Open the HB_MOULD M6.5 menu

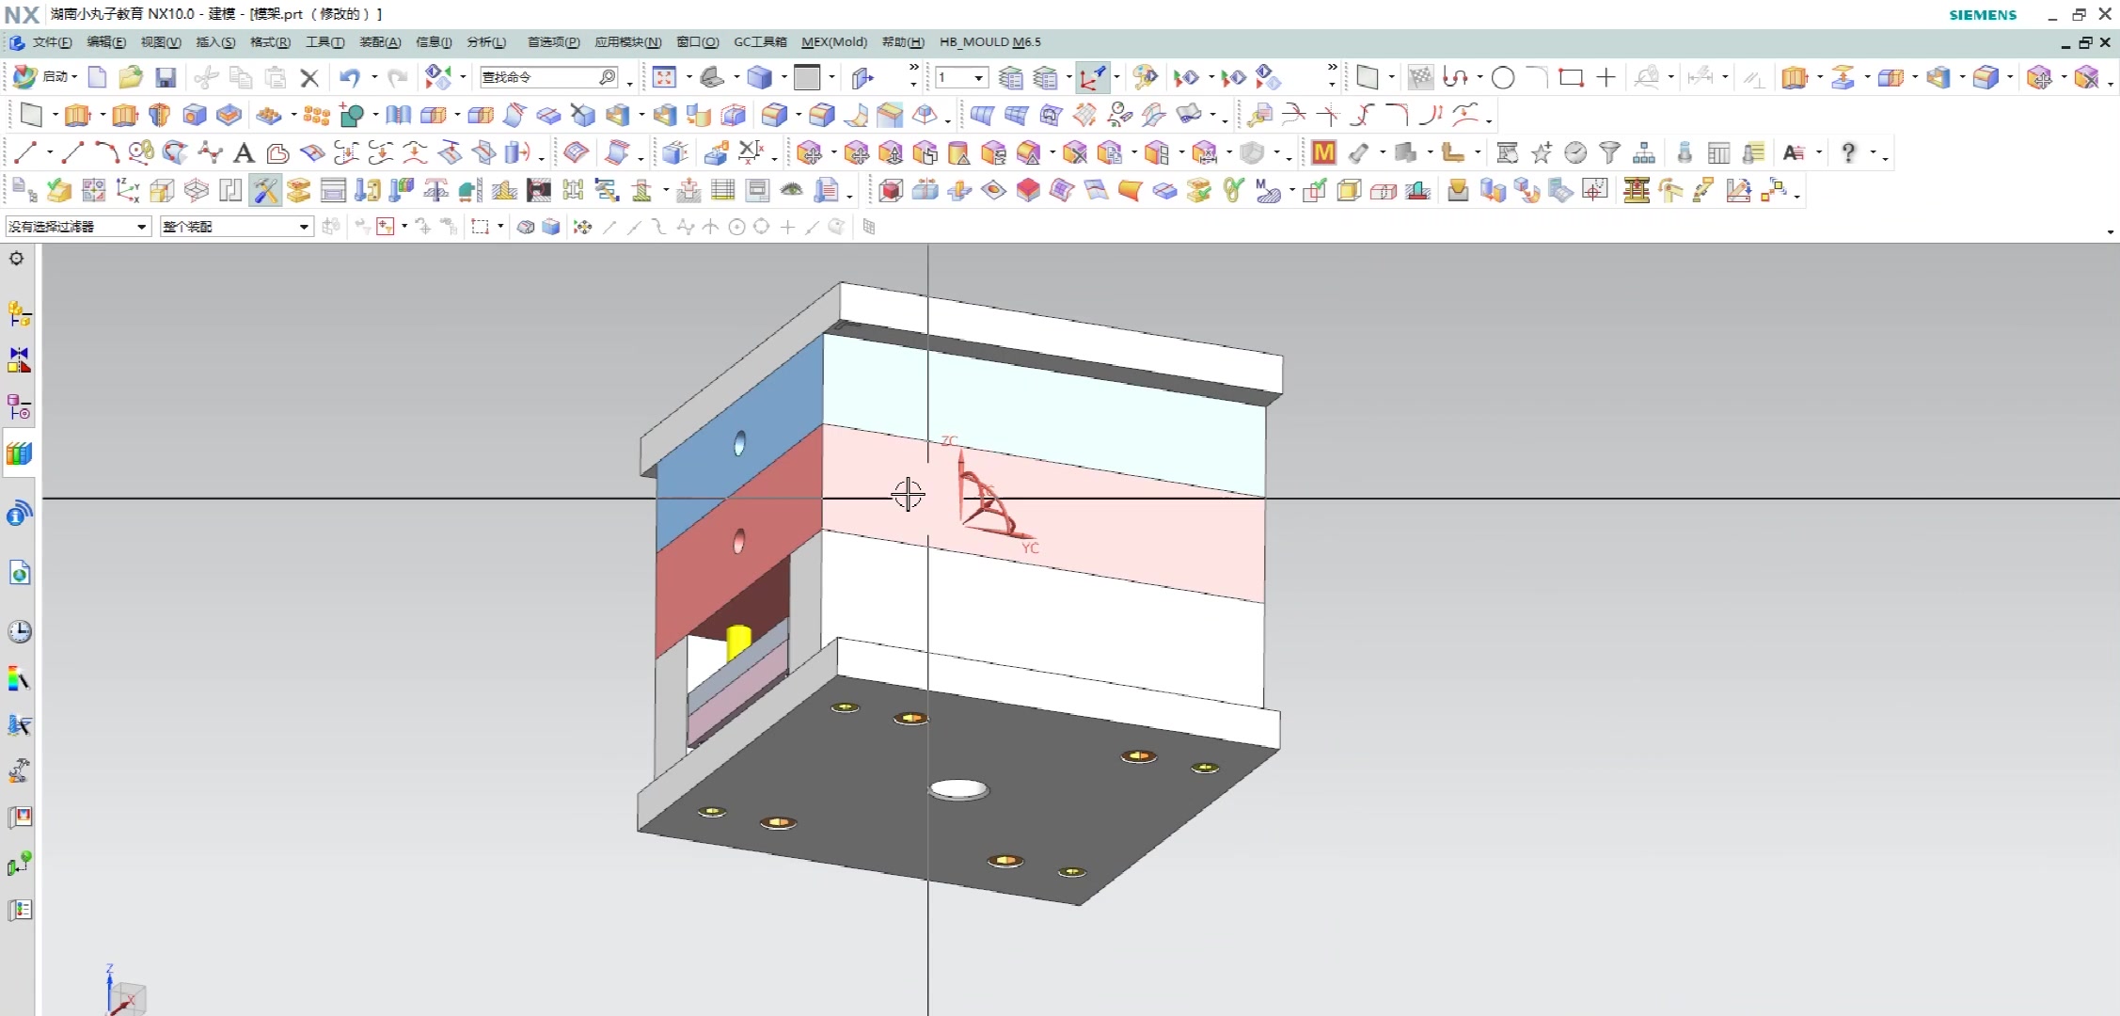[x=990, y=42]
